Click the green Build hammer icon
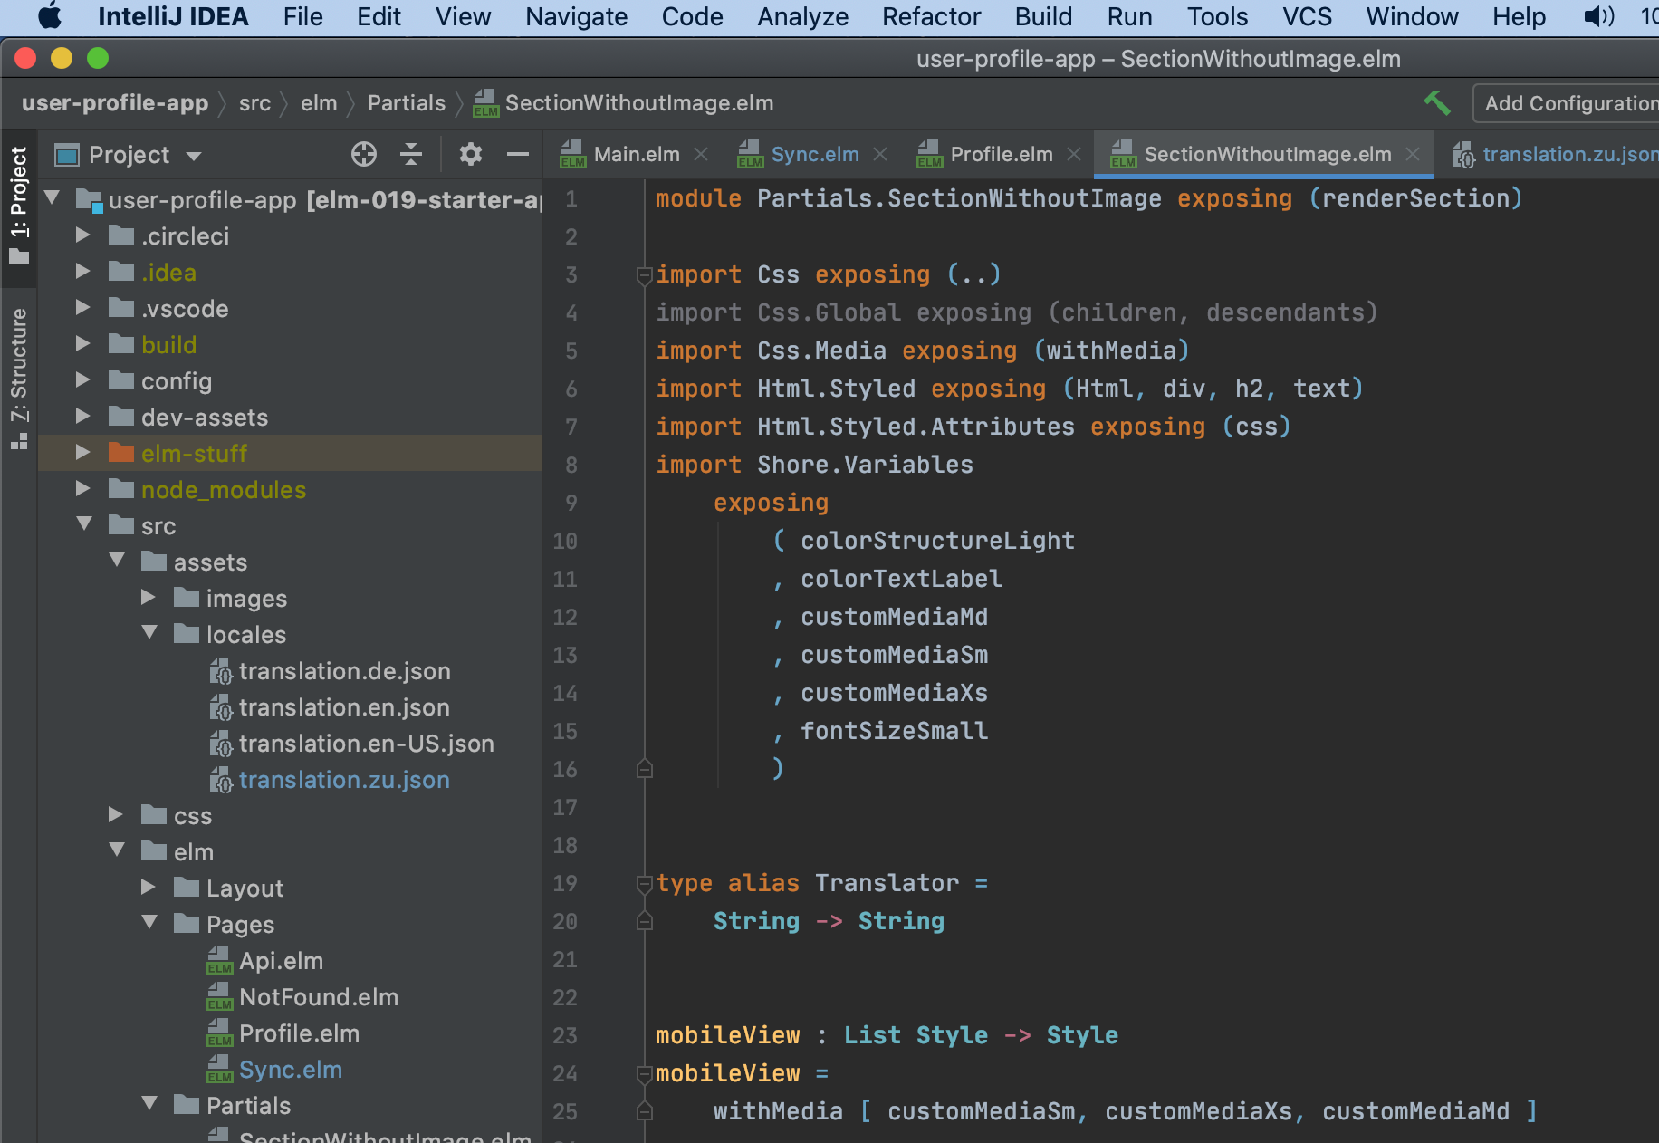Image resolution: width=1659 pixels, height=1143 pixels. [1437, 103]
